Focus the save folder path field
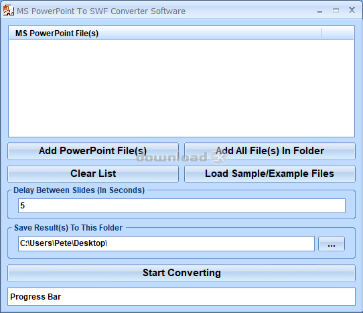363x313 pixels. pos(166,243)
